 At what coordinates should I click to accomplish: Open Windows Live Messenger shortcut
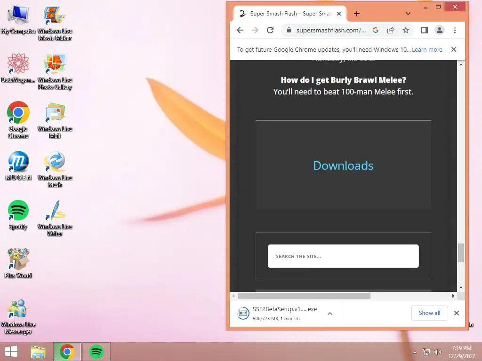coord(18,316)
